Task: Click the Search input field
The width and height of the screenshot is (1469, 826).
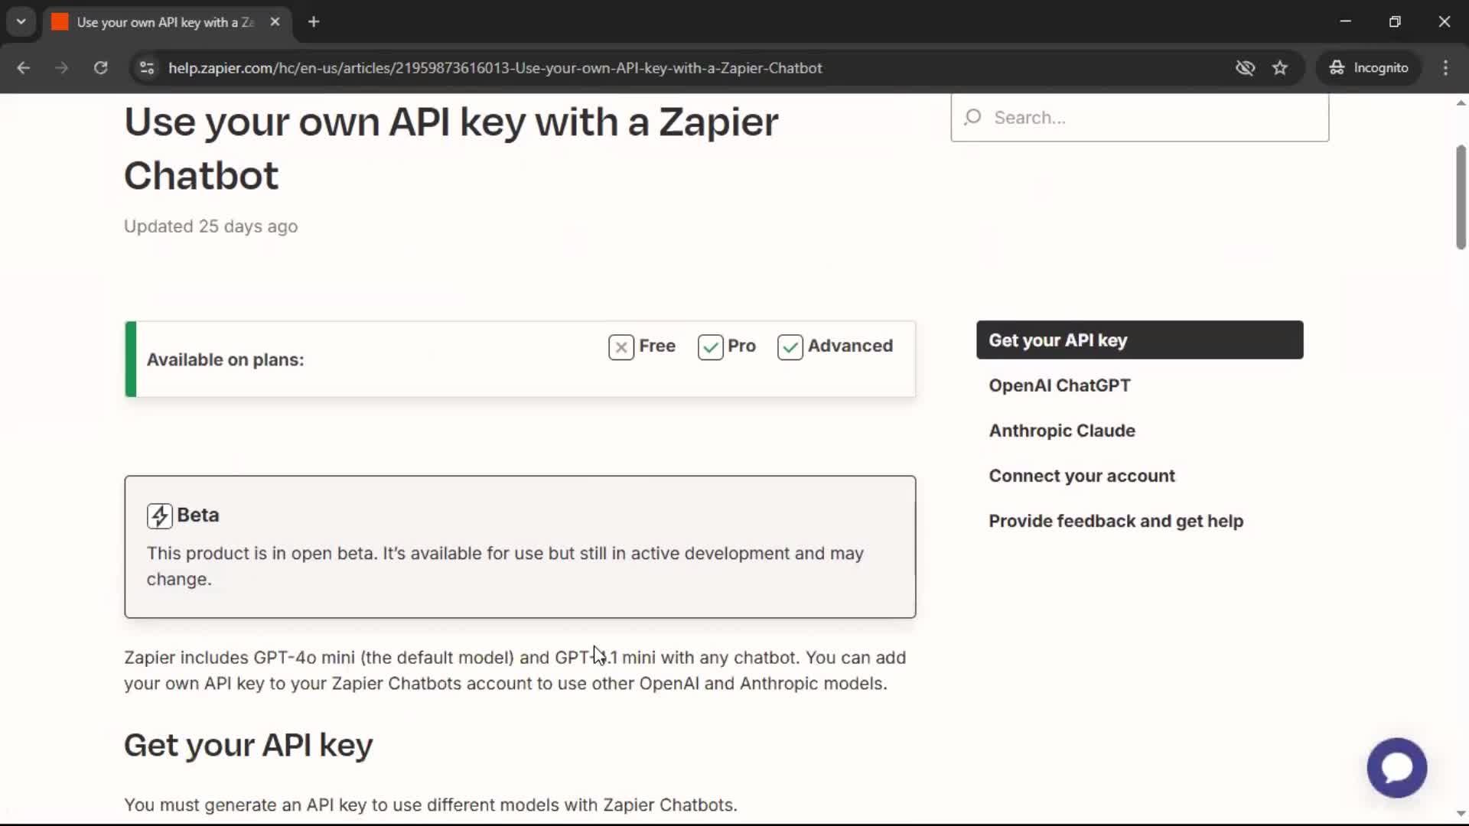Action: click(1139, 118)
